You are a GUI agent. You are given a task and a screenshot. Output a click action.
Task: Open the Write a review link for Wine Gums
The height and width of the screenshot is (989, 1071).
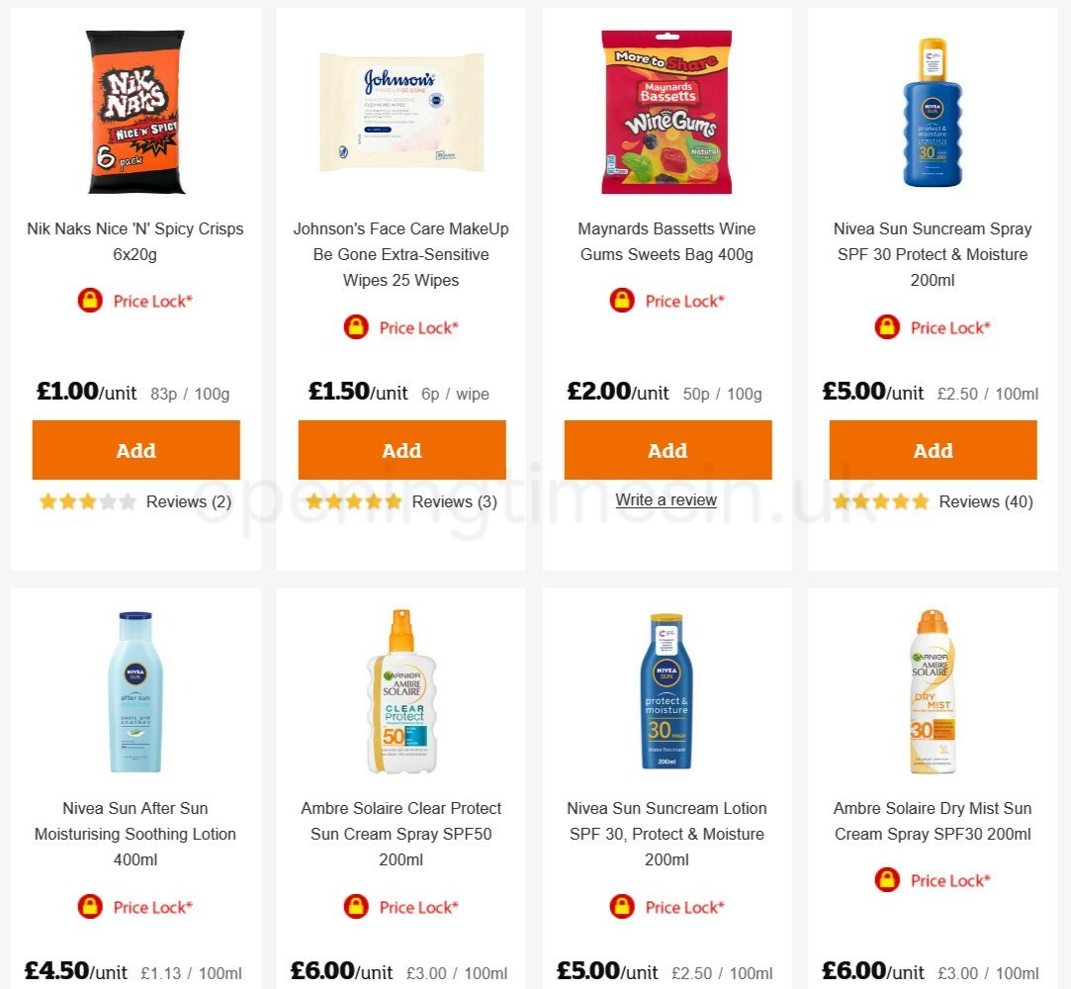(x=666, y=499)
